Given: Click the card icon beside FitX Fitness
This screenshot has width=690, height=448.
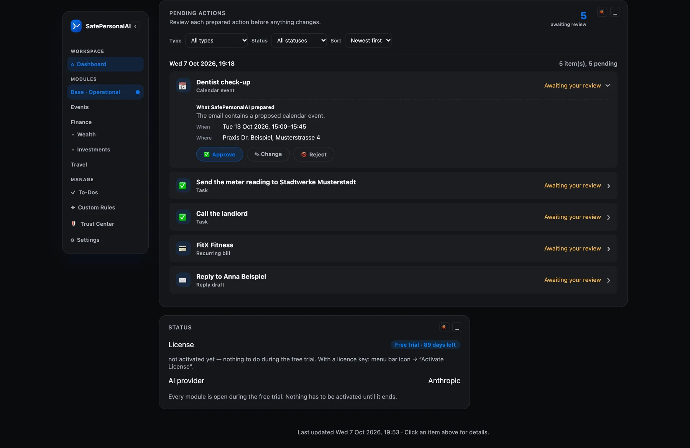Looking at the screenshot, I should [x=183, y=249].
